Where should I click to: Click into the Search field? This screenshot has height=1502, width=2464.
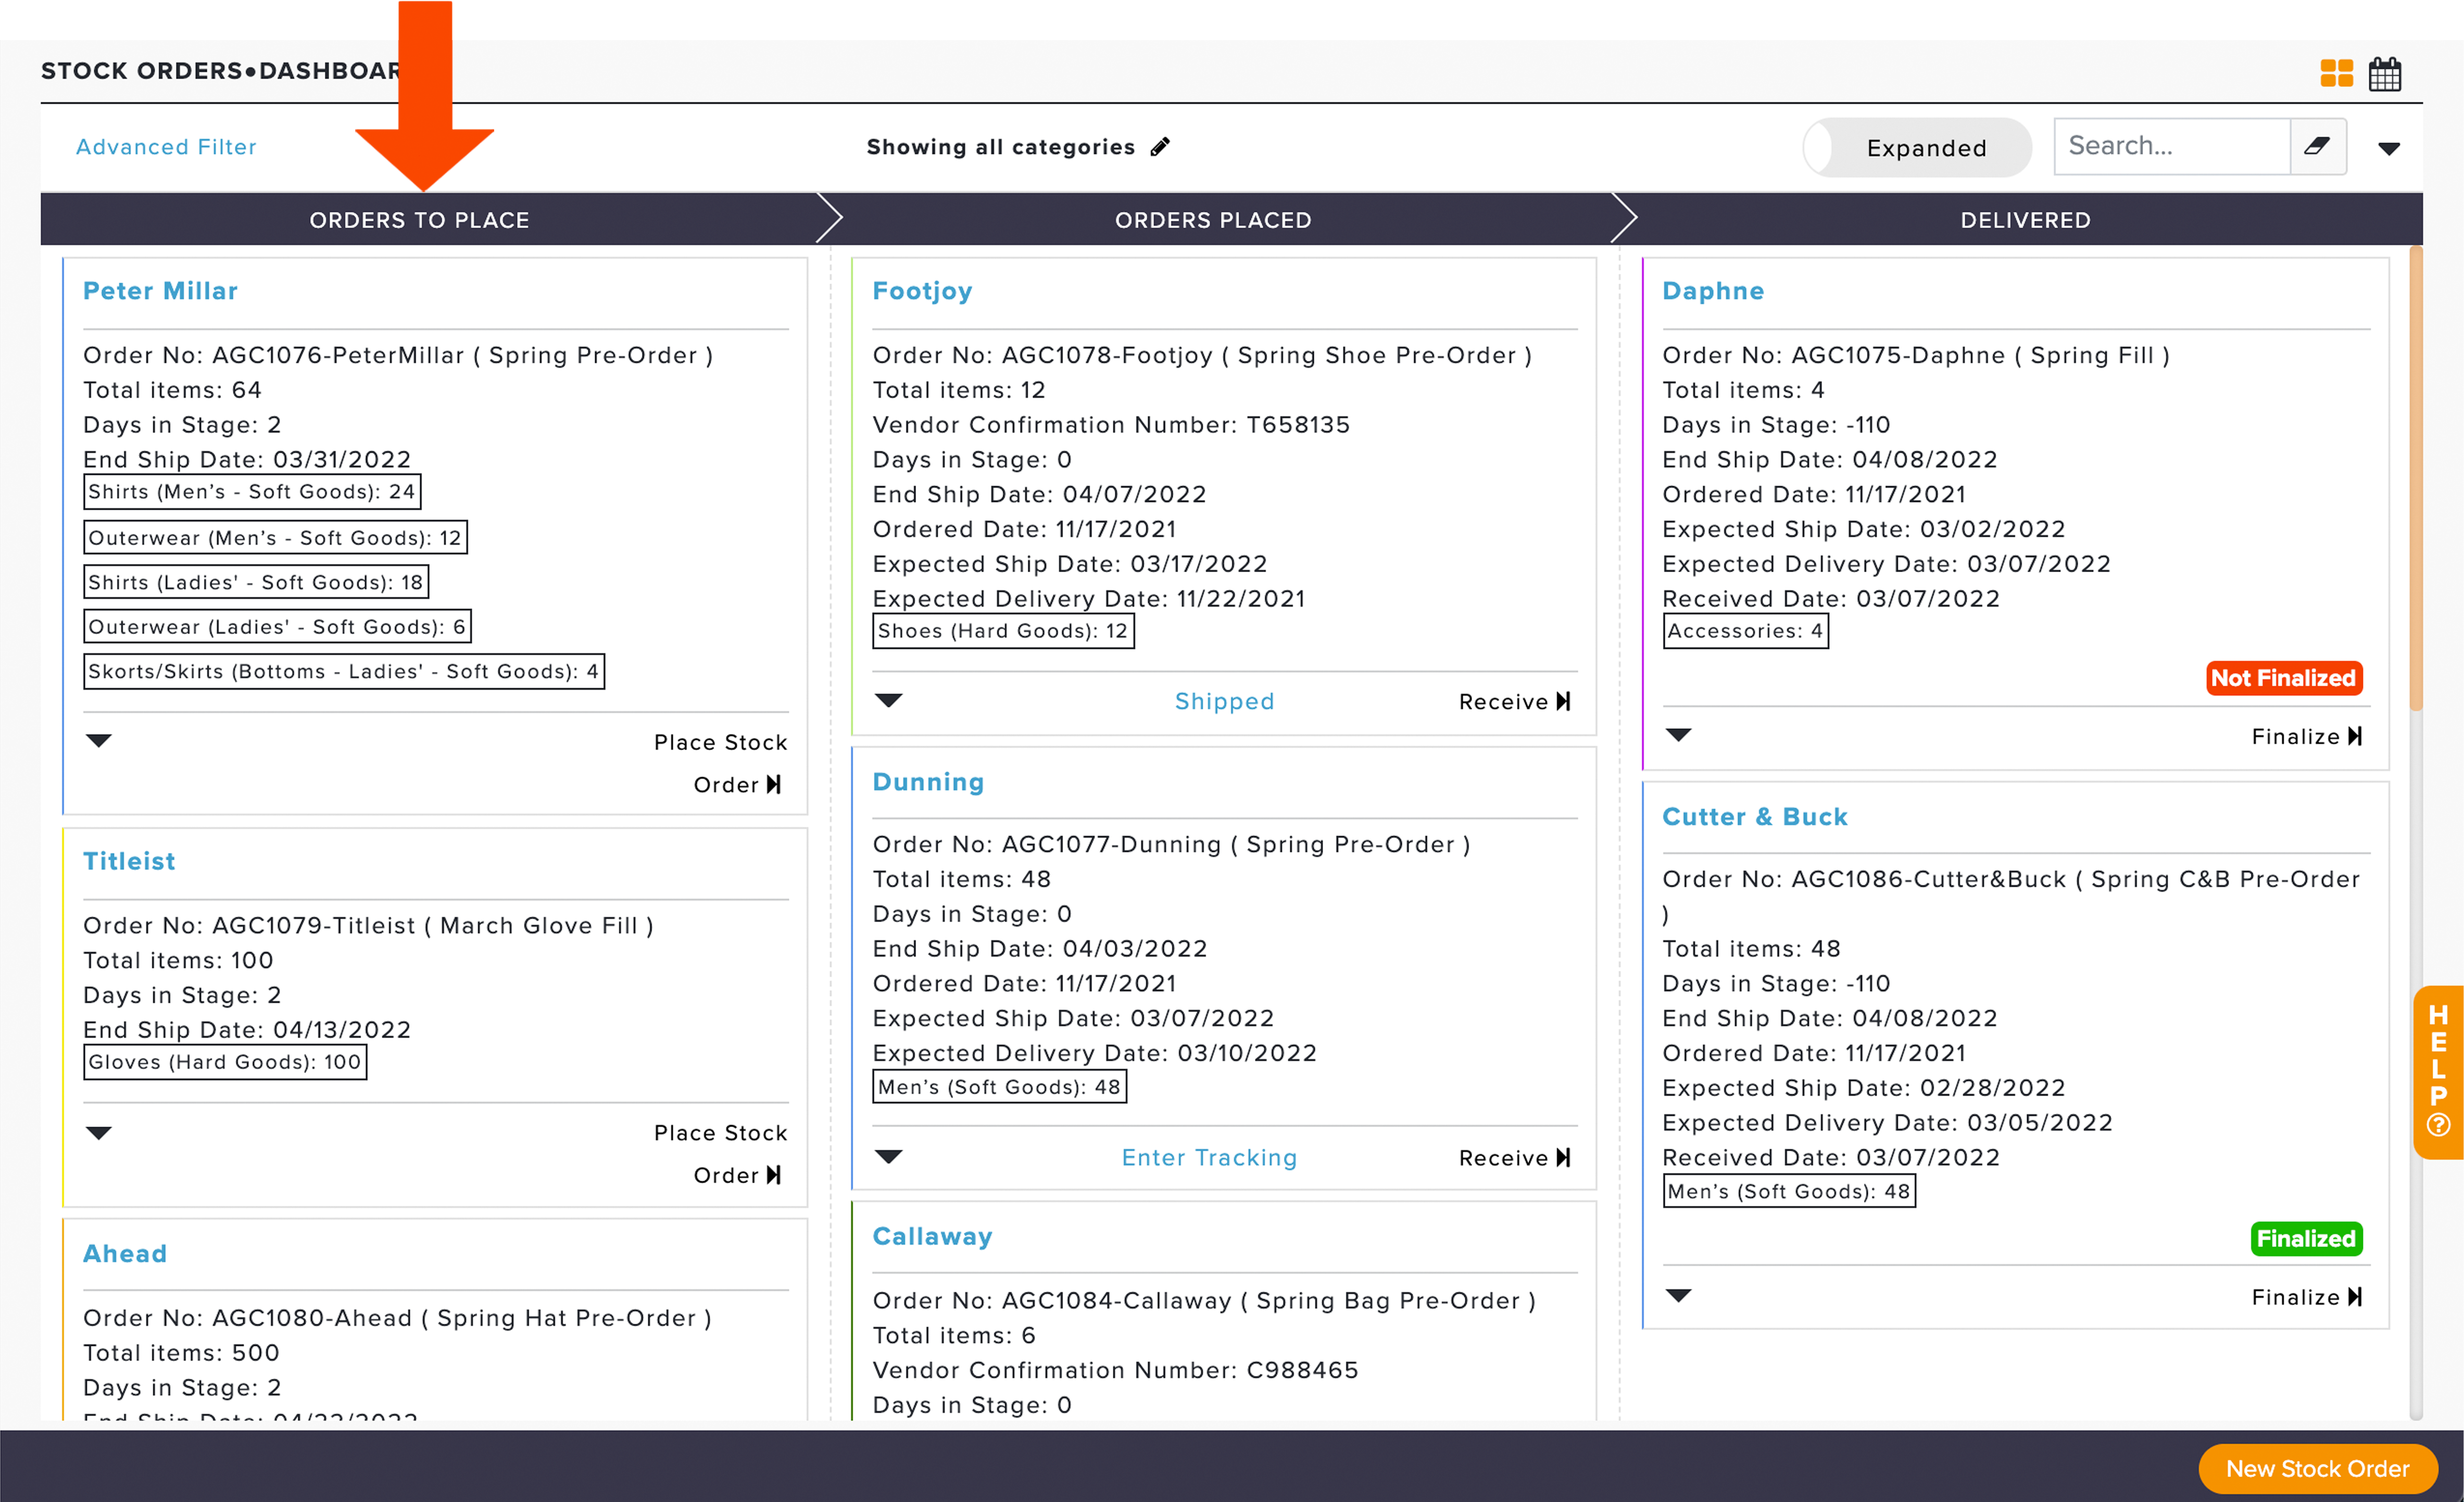pos(2172,146)
